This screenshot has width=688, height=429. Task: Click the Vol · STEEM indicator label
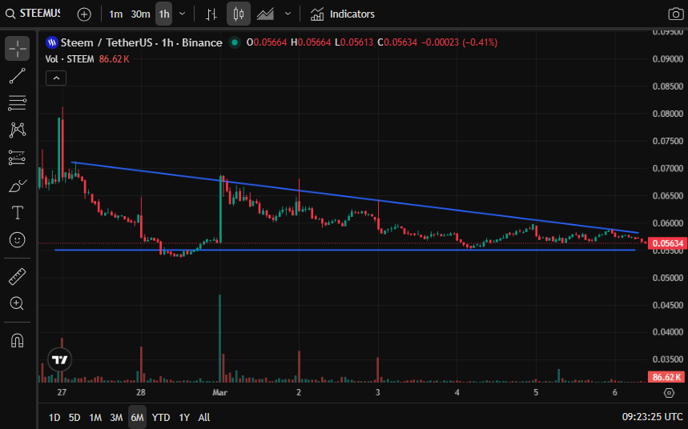[70, 59]
